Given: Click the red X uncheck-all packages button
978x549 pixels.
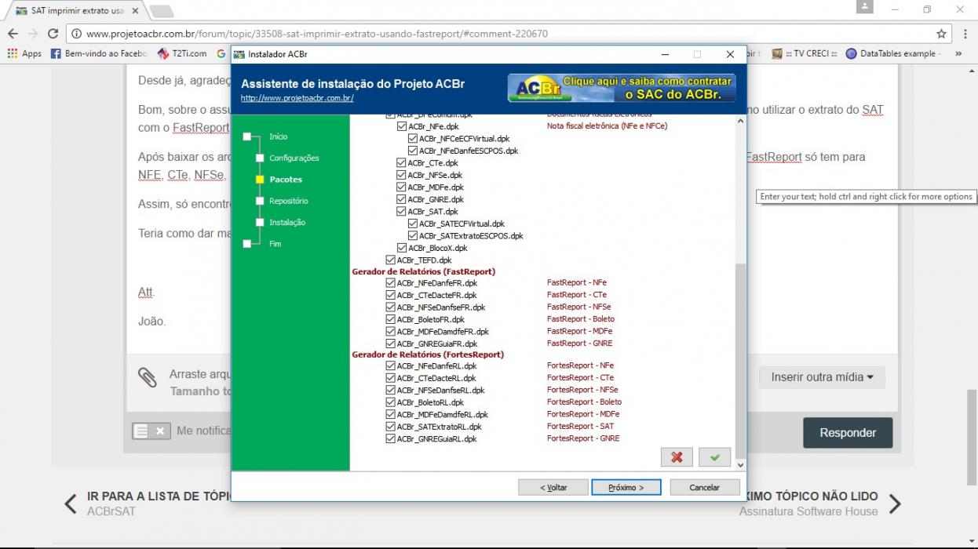Looking at the screenshot, I should 677,457.
